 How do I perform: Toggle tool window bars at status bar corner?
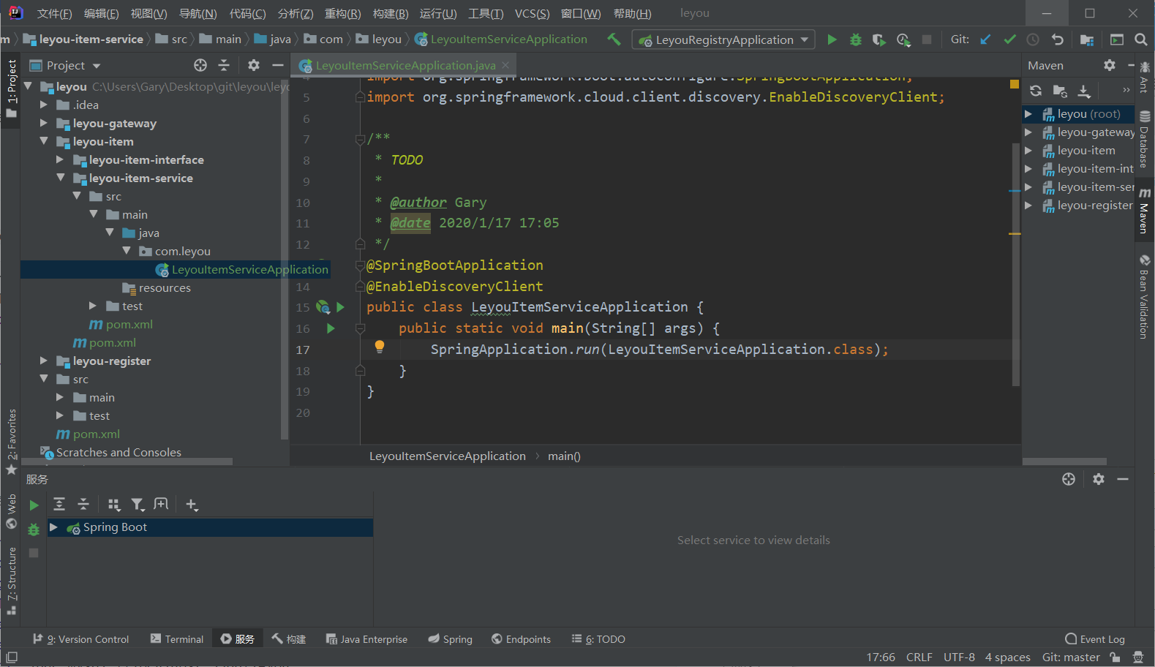click(12, 657)
